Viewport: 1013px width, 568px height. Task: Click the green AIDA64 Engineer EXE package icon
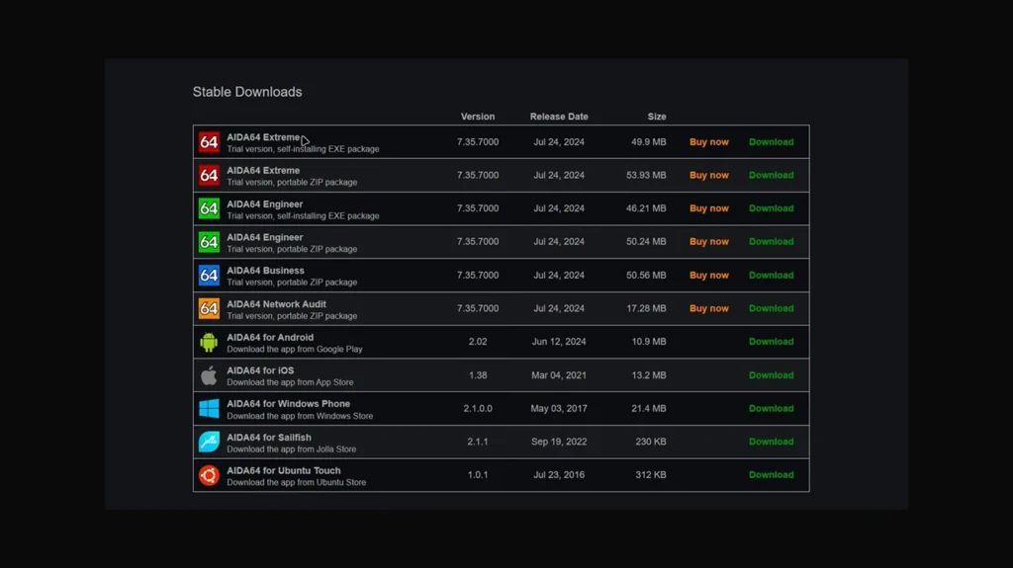(x=209, y=208)
